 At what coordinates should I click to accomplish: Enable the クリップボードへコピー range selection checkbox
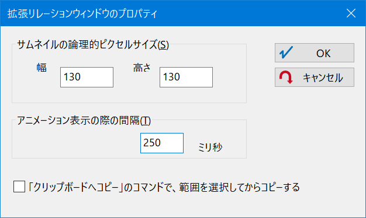click(x=19, y=187)
